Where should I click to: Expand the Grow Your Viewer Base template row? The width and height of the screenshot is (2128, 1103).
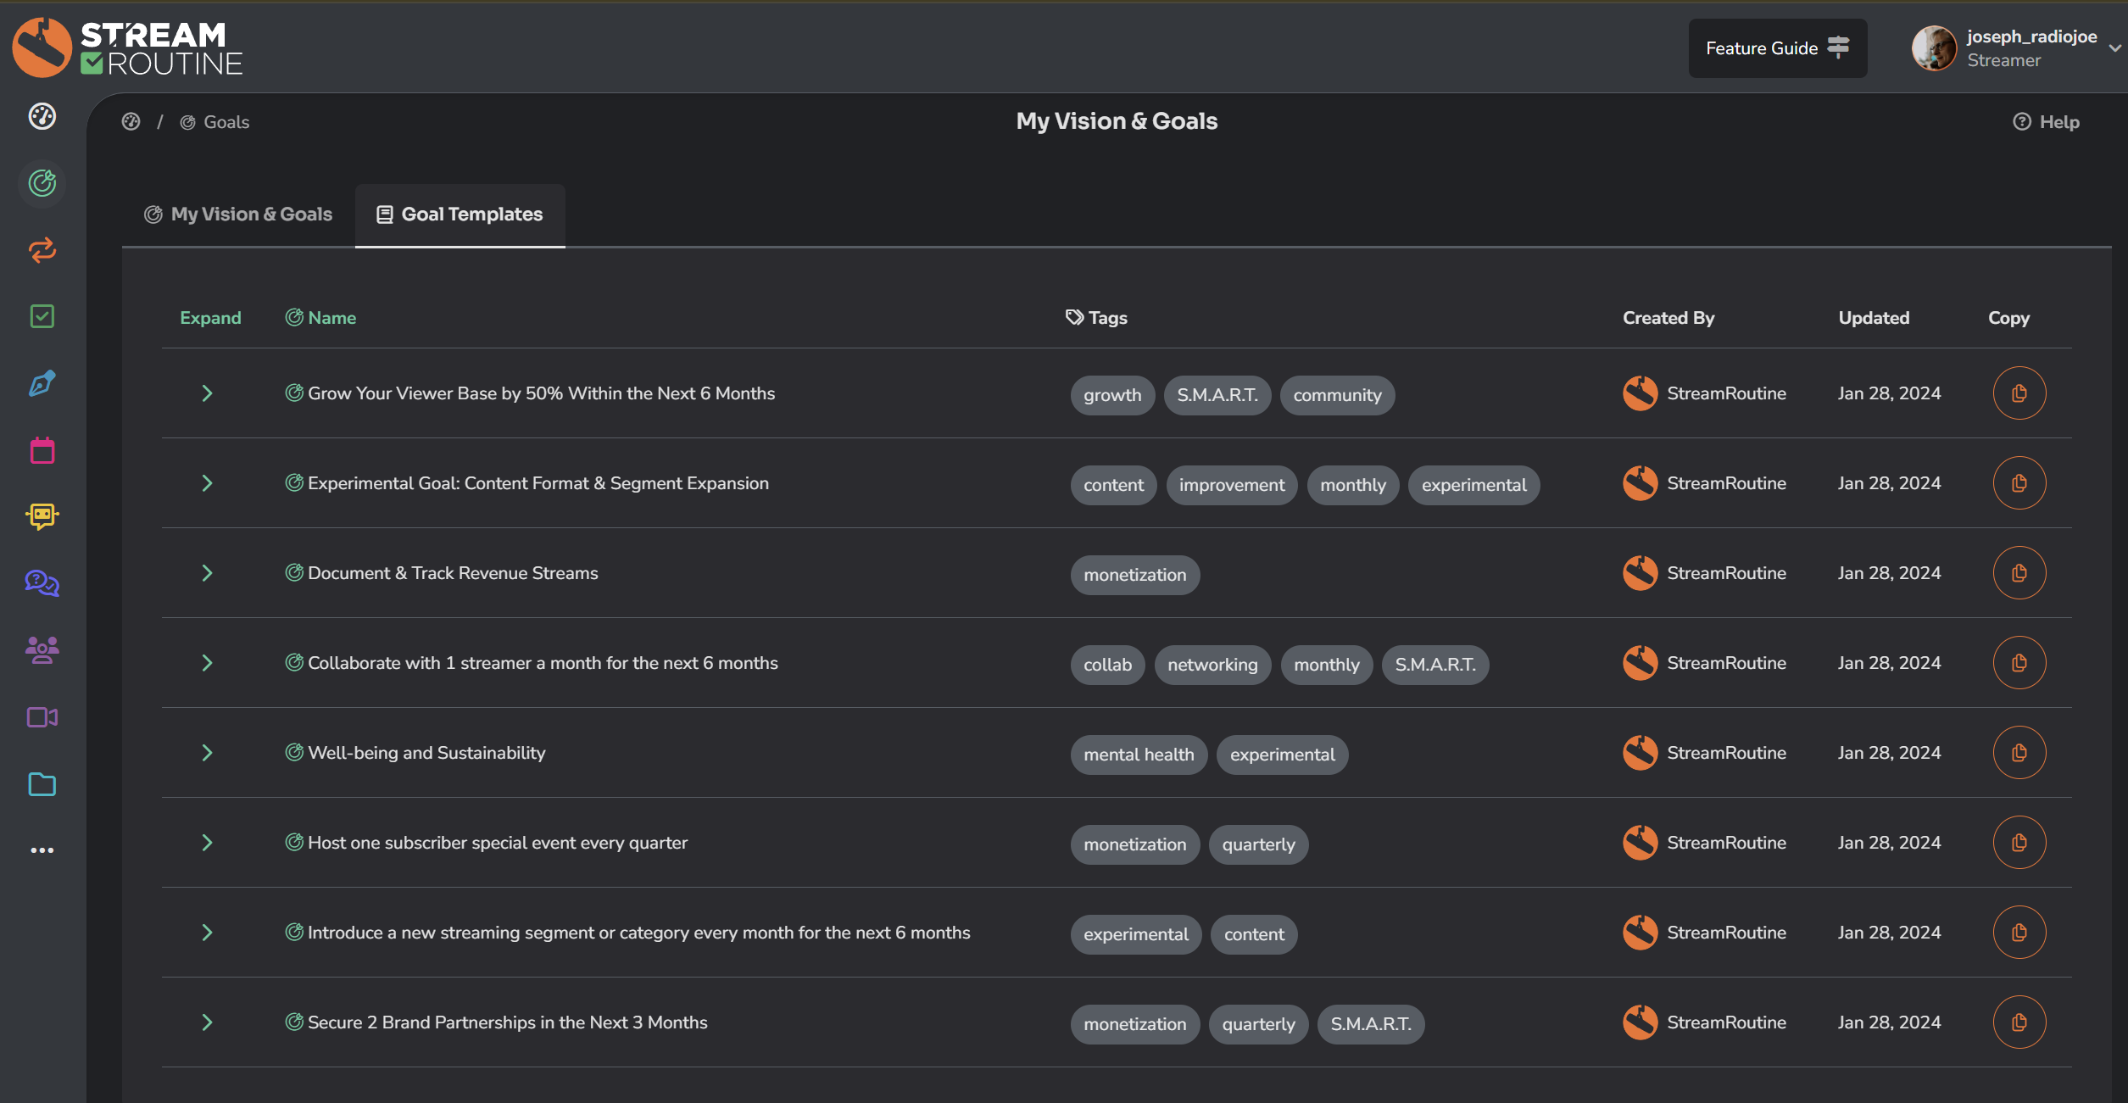click(x=207, y=393)
